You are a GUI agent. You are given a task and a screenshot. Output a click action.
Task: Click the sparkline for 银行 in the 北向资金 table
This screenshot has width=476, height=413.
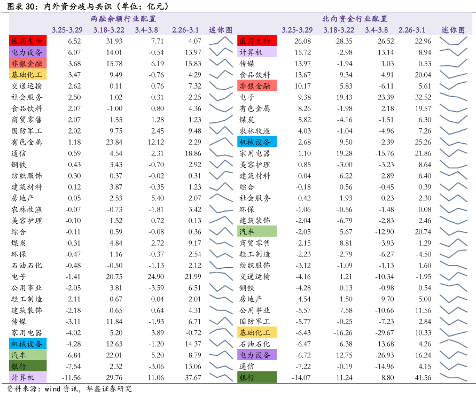coord(453,377)
